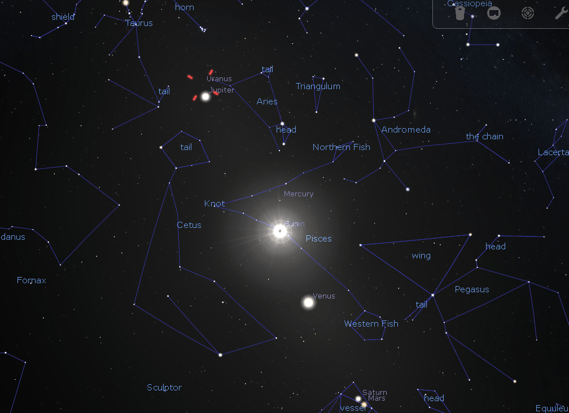Screen dimensions: 569x413
Task: Click the Uranus label
Action: click(x=219, y=79)
